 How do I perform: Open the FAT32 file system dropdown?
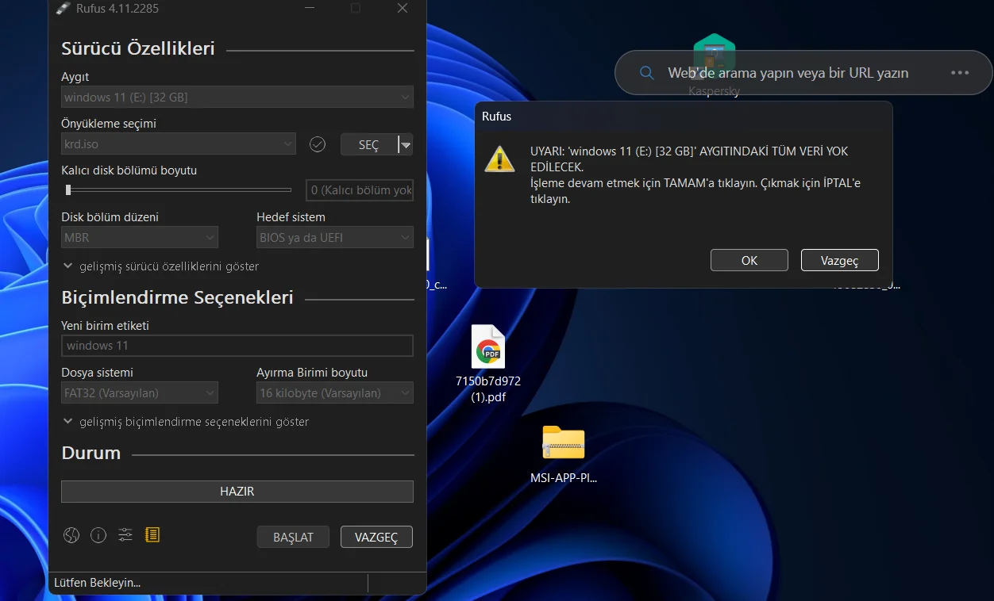140,392
